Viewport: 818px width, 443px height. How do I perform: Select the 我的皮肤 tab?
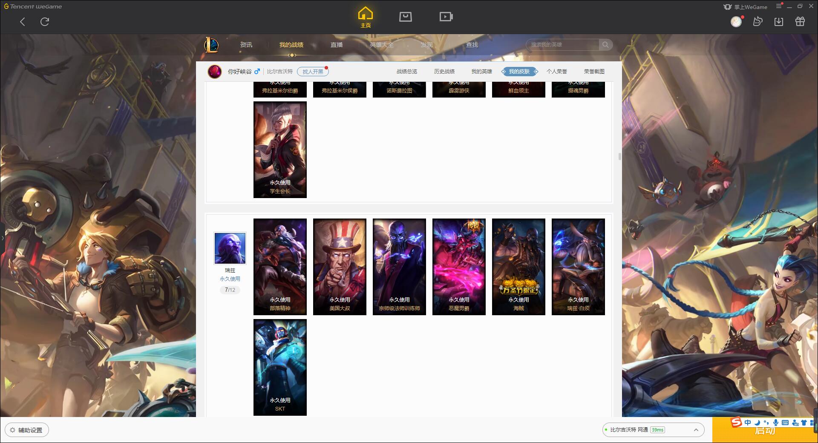[519, 72]
